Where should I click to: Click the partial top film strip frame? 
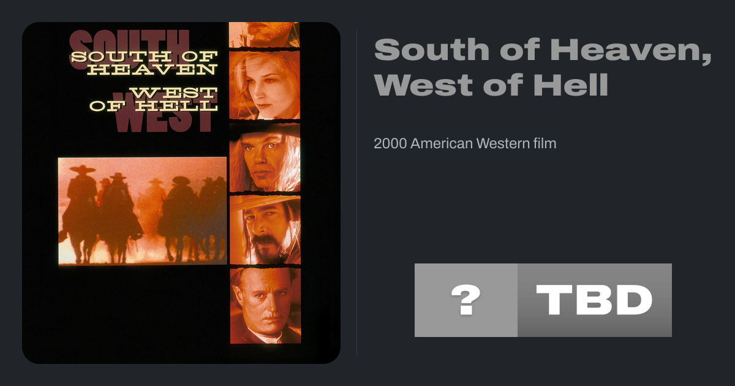(265, 35)
